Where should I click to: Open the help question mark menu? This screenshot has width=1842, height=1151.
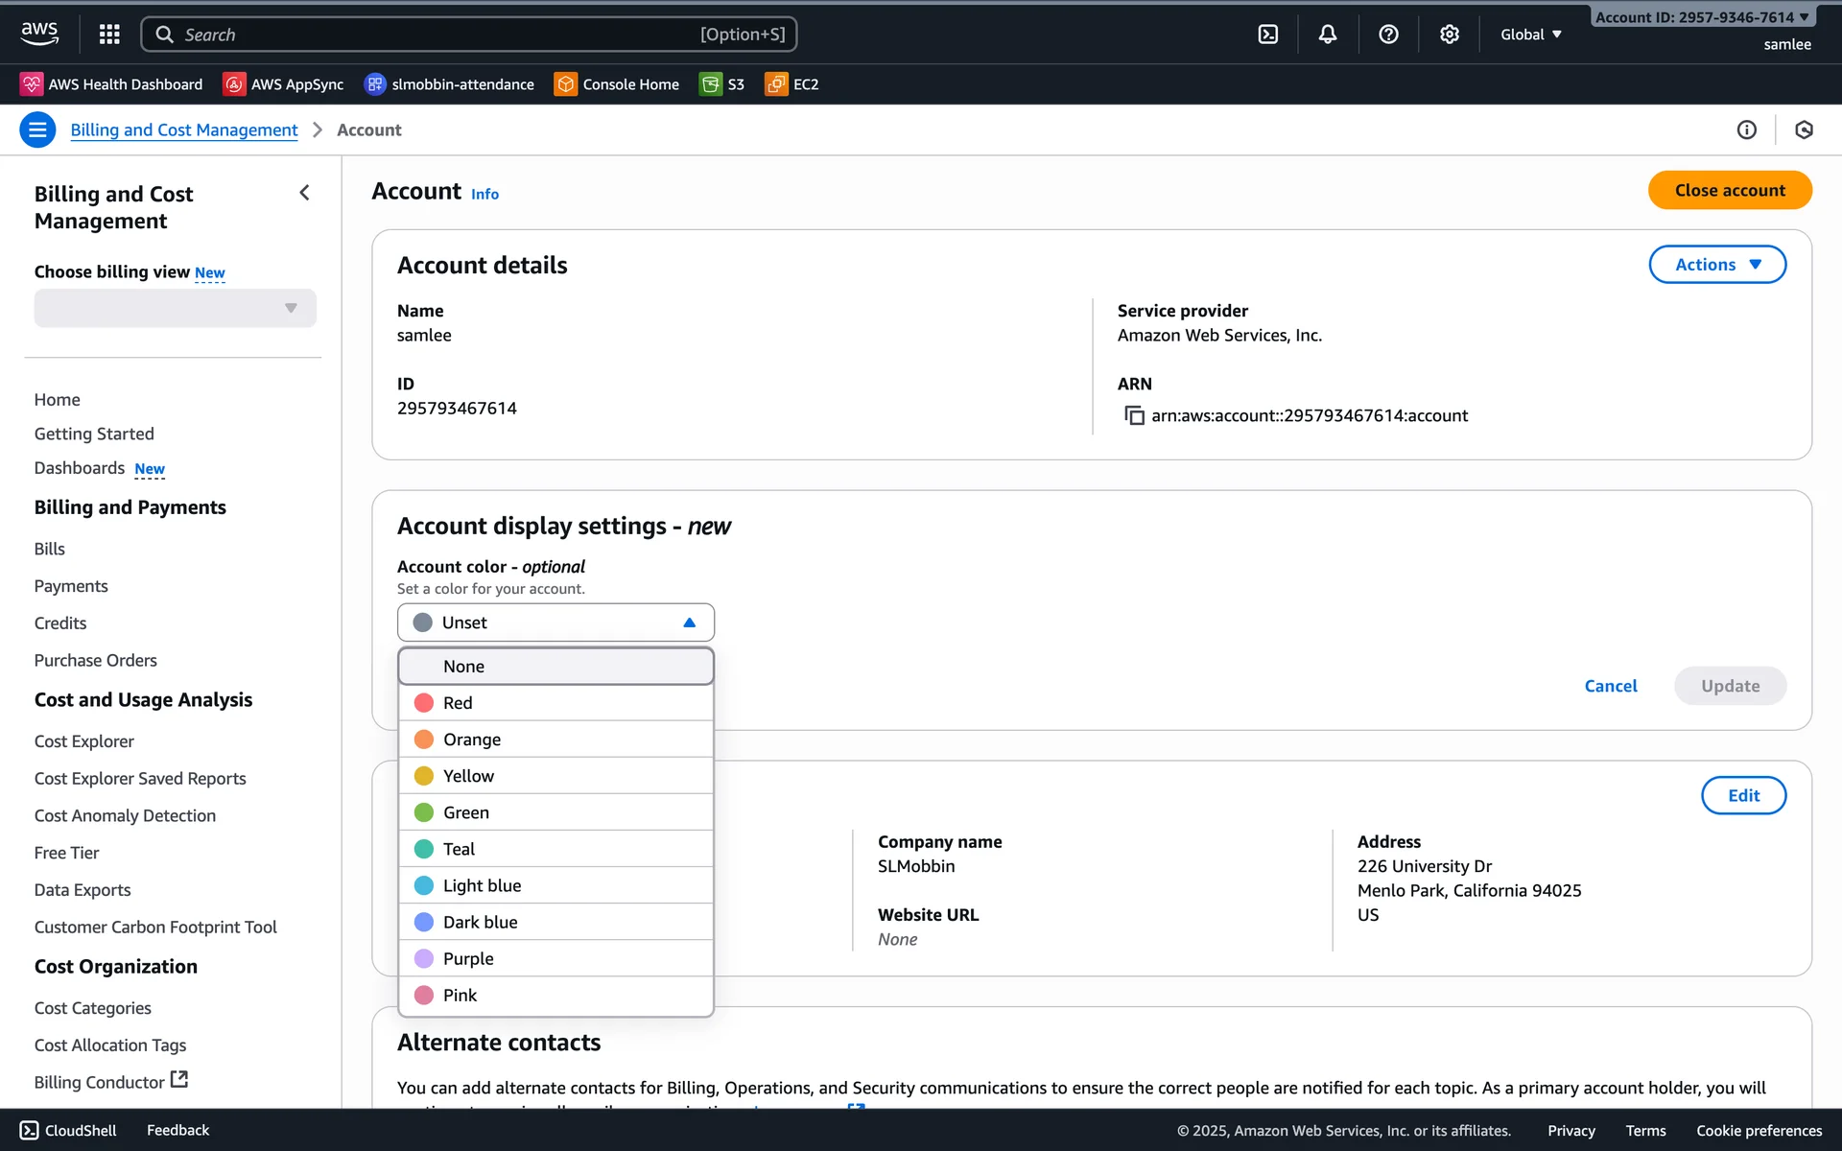point(1387,35)
